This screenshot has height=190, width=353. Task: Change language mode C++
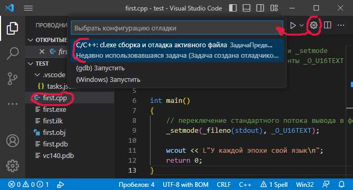pos(245,185)
